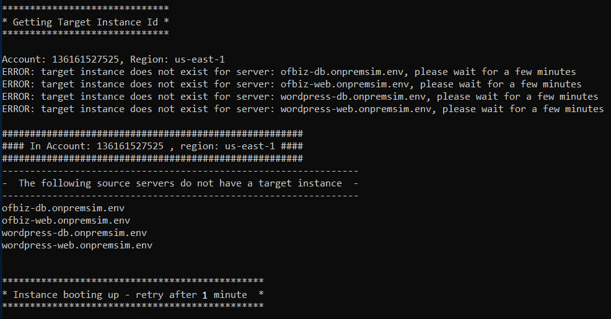Click ofbiz-web.onpremsim.env in the server list
This screenshot has height=319, width=611.
click(x=66, y=221)
